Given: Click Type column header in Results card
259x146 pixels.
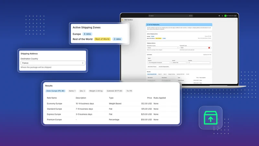Looking at the screenshot, I should 111,98.
